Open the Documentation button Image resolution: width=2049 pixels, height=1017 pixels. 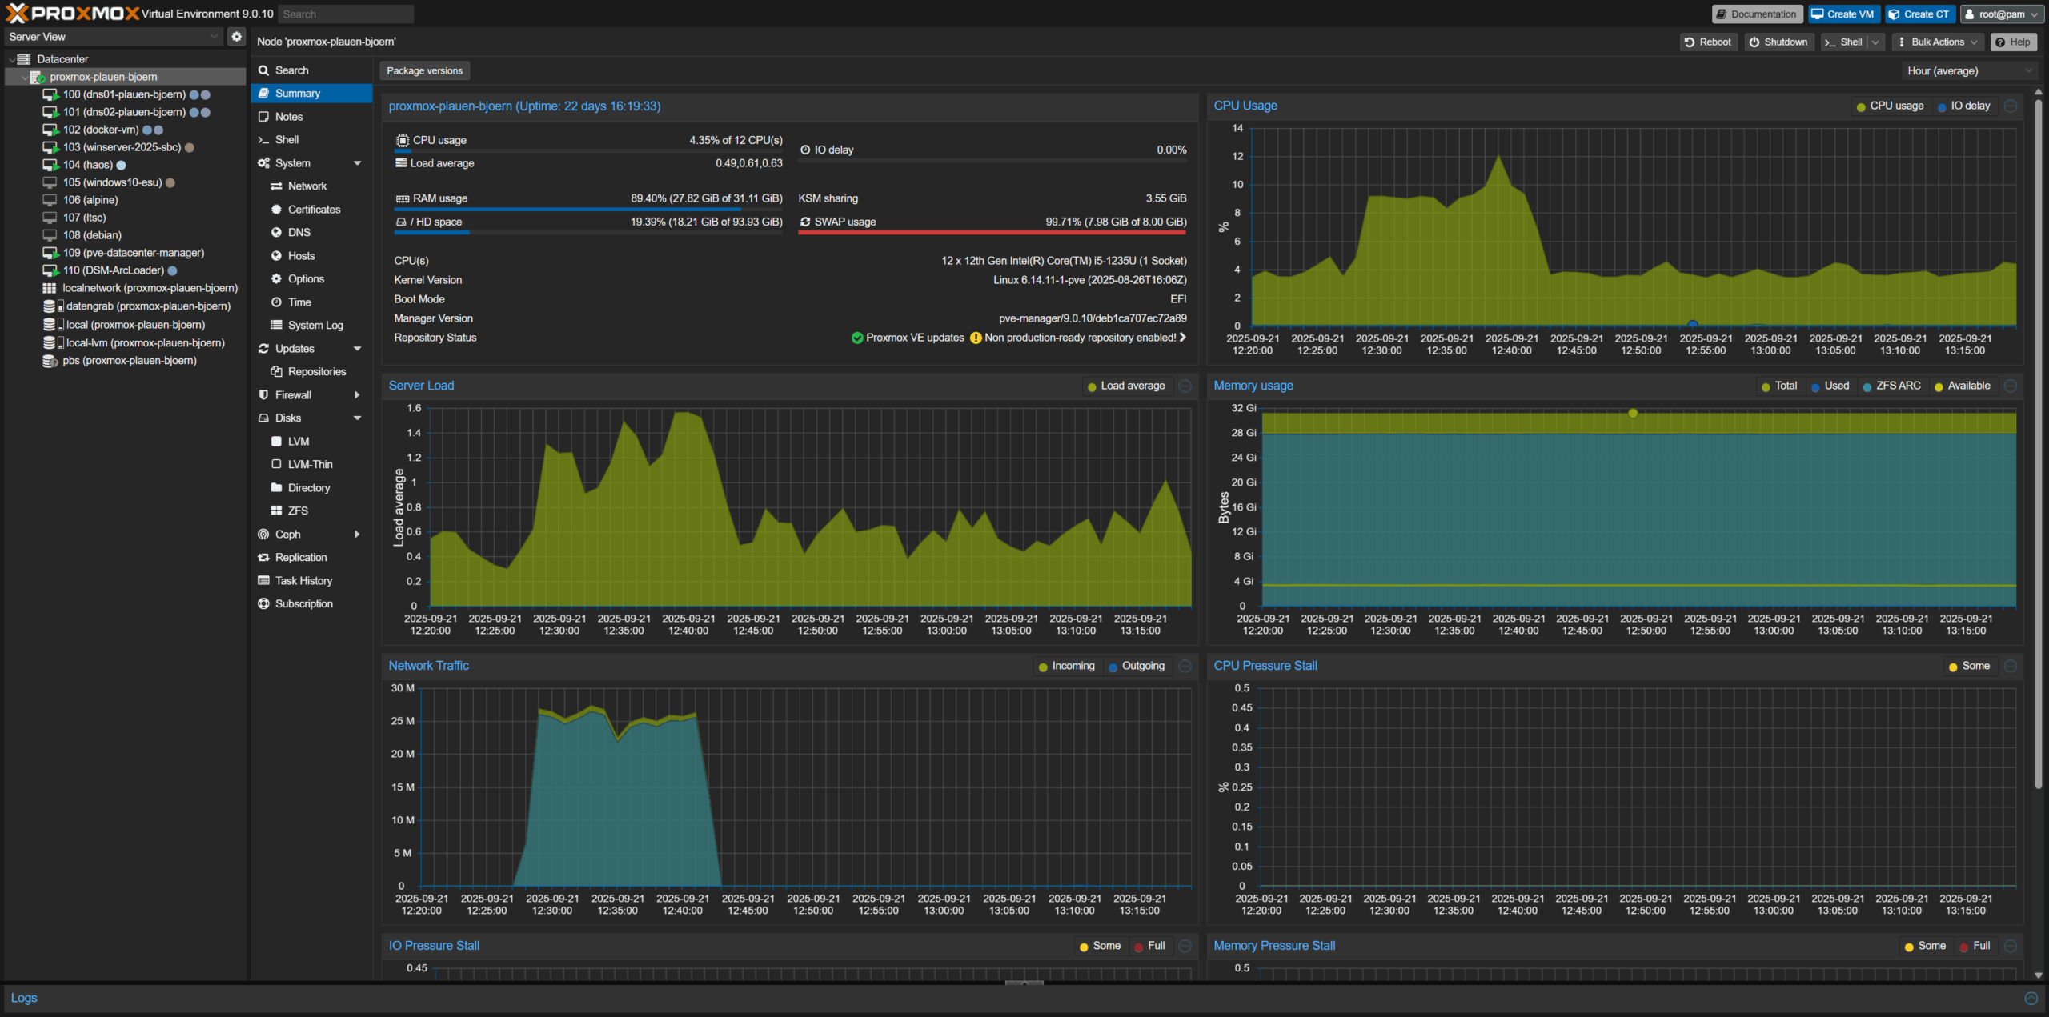1757,14
